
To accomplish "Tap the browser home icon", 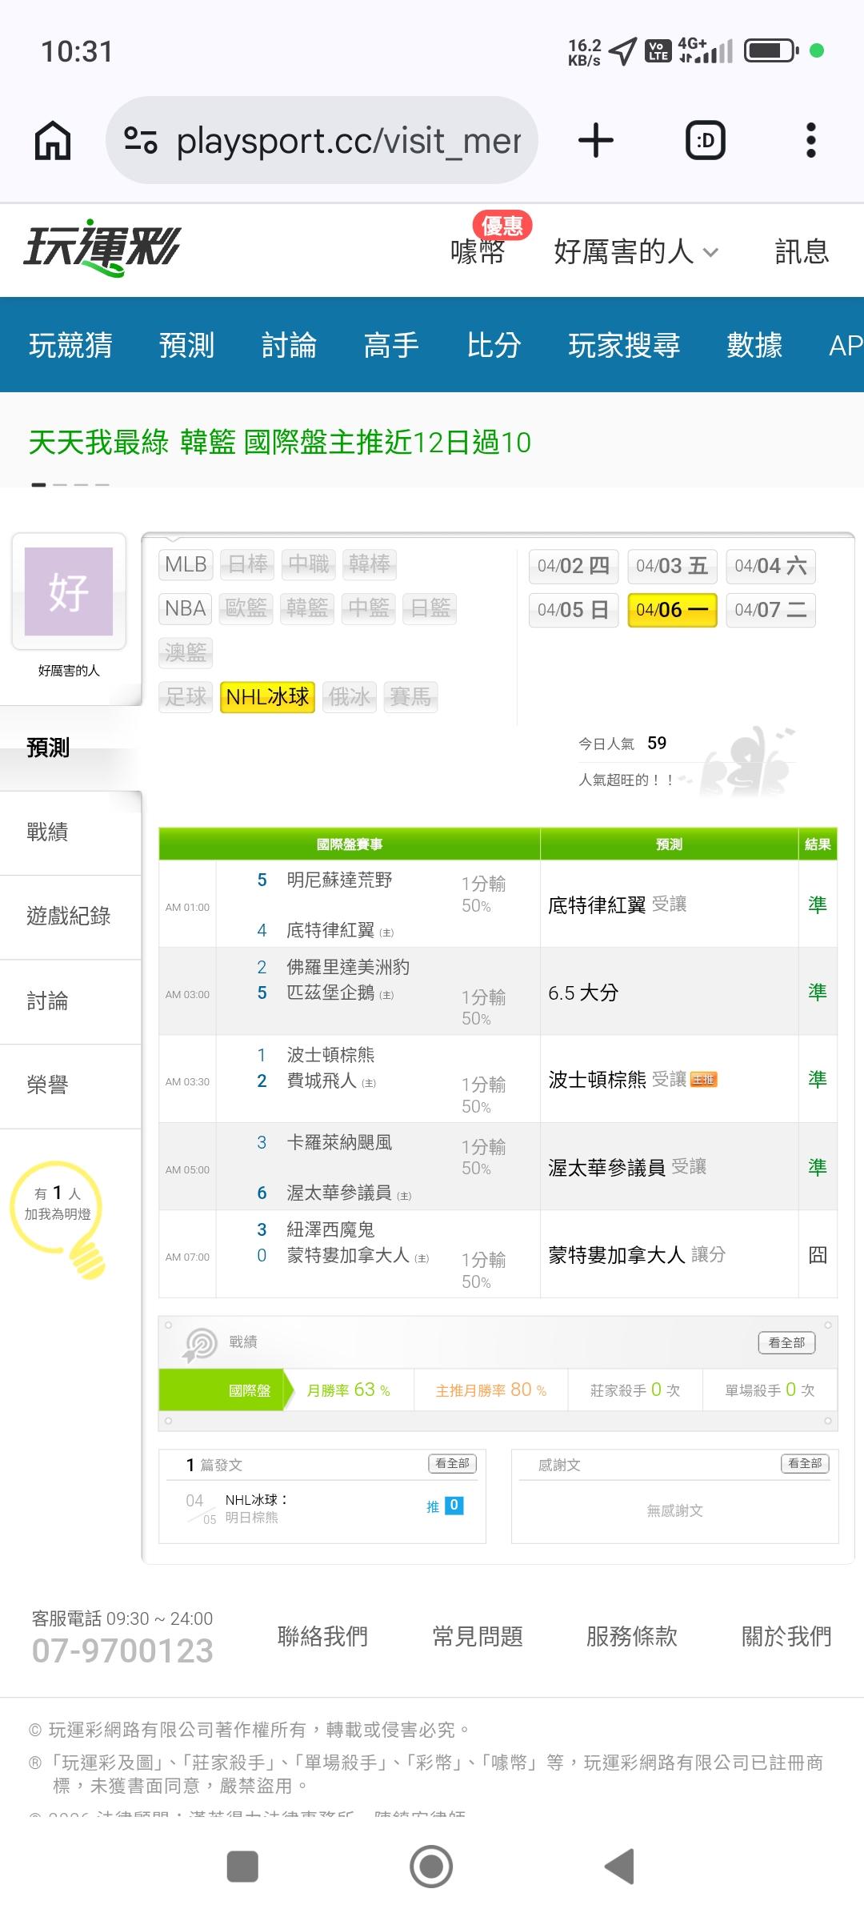I will click(x=53, y=141).
